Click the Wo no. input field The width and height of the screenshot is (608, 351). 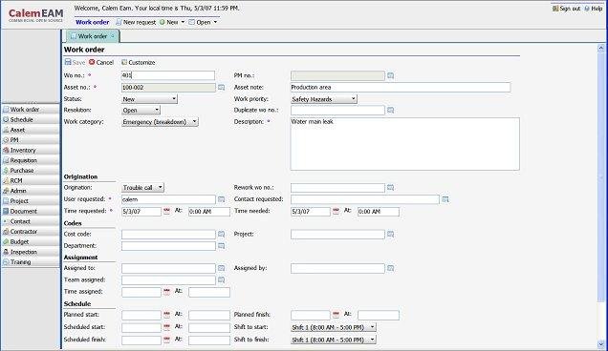168,75
